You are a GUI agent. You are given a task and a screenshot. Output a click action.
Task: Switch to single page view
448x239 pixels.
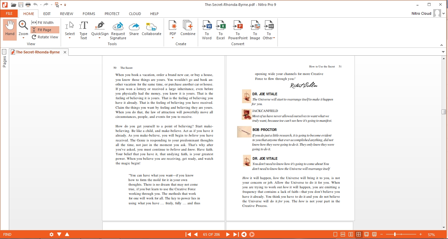tap(335, 234)
